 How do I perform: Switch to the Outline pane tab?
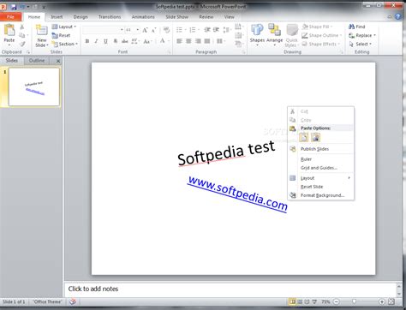[x=37, y=61]
